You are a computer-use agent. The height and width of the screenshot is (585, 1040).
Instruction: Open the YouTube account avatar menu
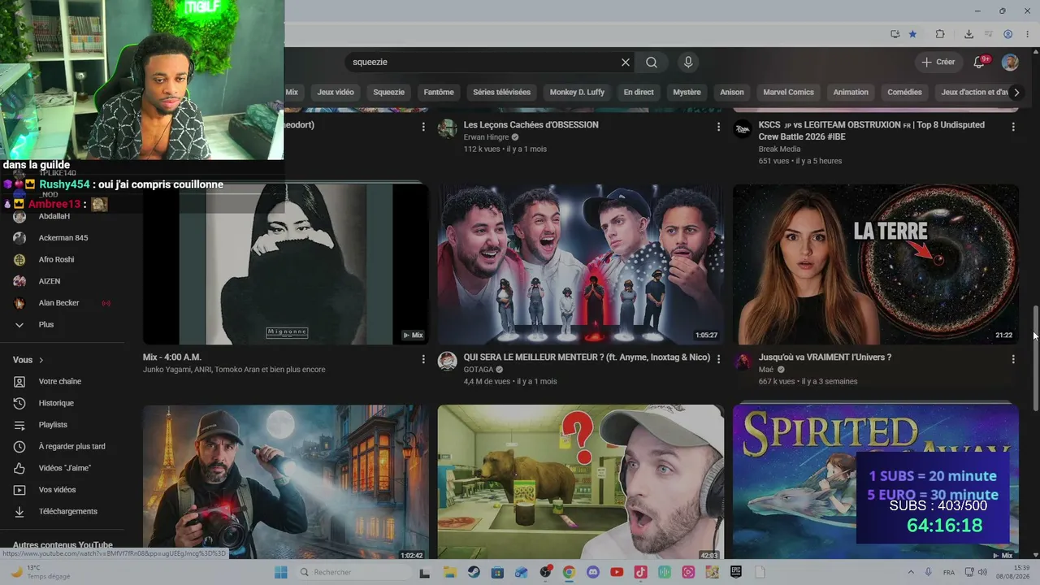(1010, 63)
